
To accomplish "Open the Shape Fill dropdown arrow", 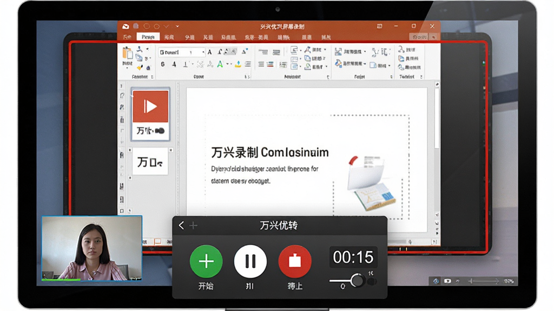I will 325,50.
